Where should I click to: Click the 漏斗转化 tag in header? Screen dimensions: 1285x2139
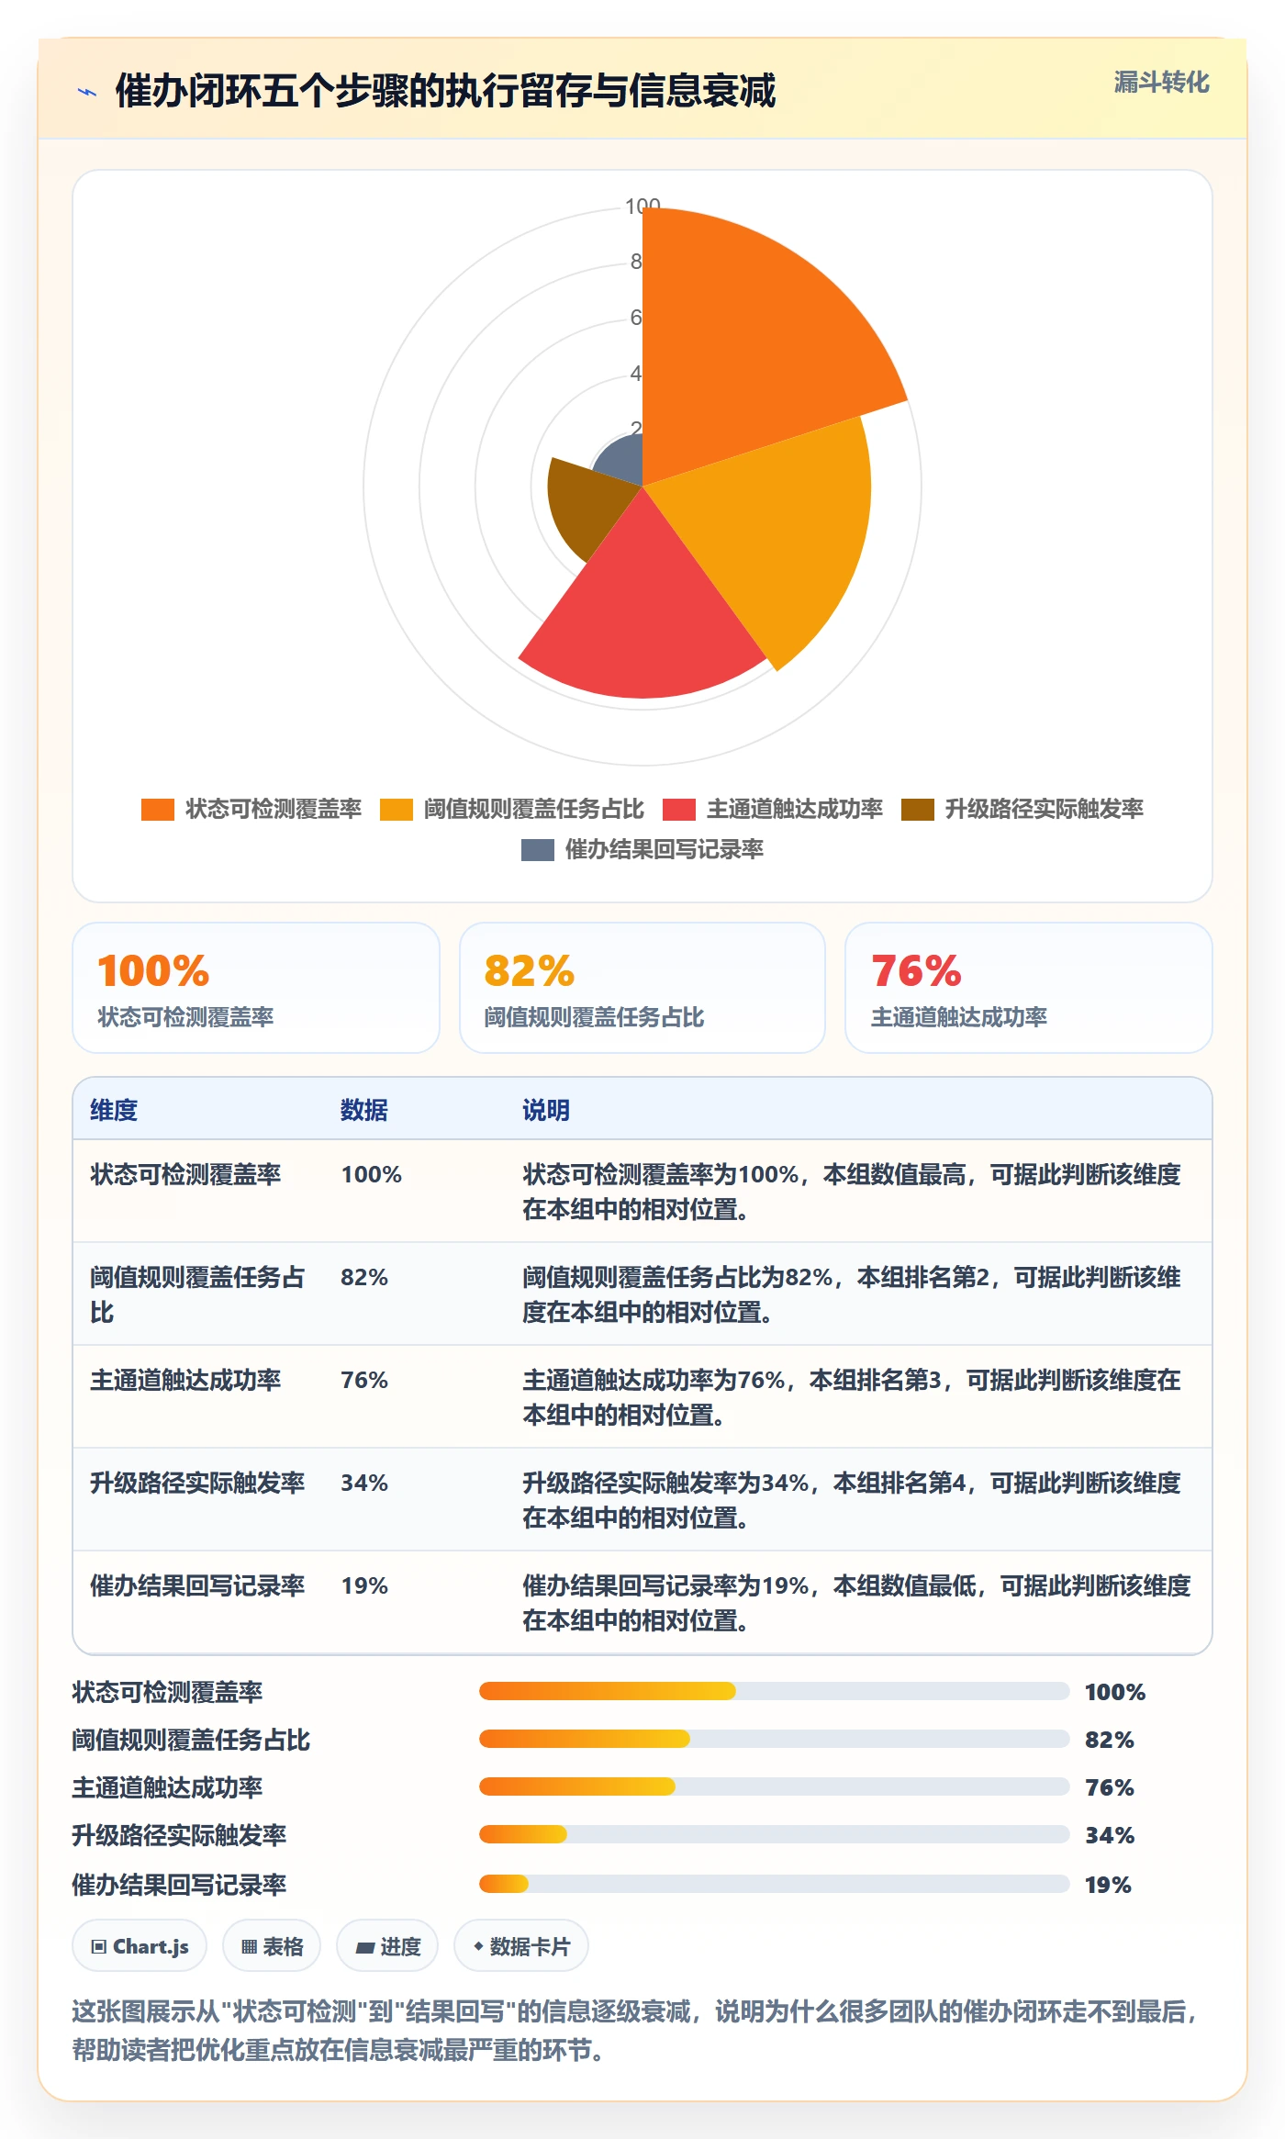click(x=1161, y=83)
